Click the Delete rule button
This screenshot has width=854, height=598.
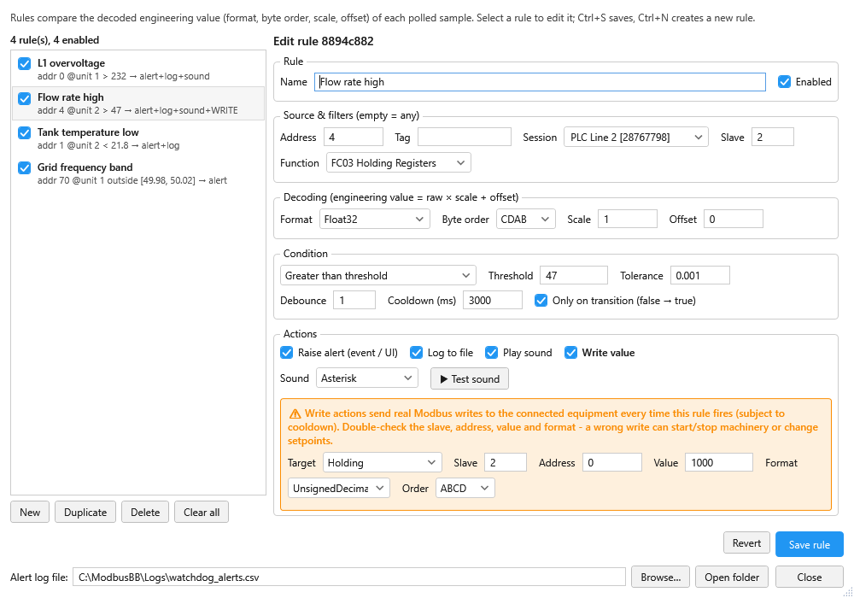coord(145,512)
